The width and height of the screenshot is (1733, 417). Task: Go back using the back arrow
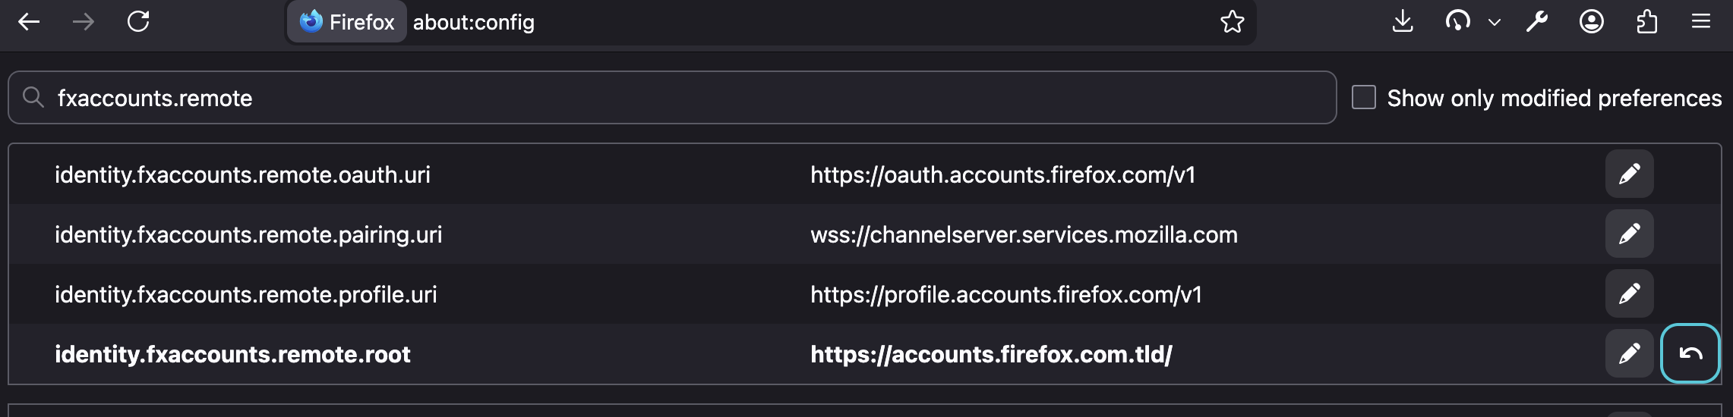29,22
